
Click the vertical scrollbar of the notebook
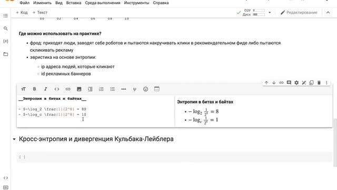coord(335,142)
